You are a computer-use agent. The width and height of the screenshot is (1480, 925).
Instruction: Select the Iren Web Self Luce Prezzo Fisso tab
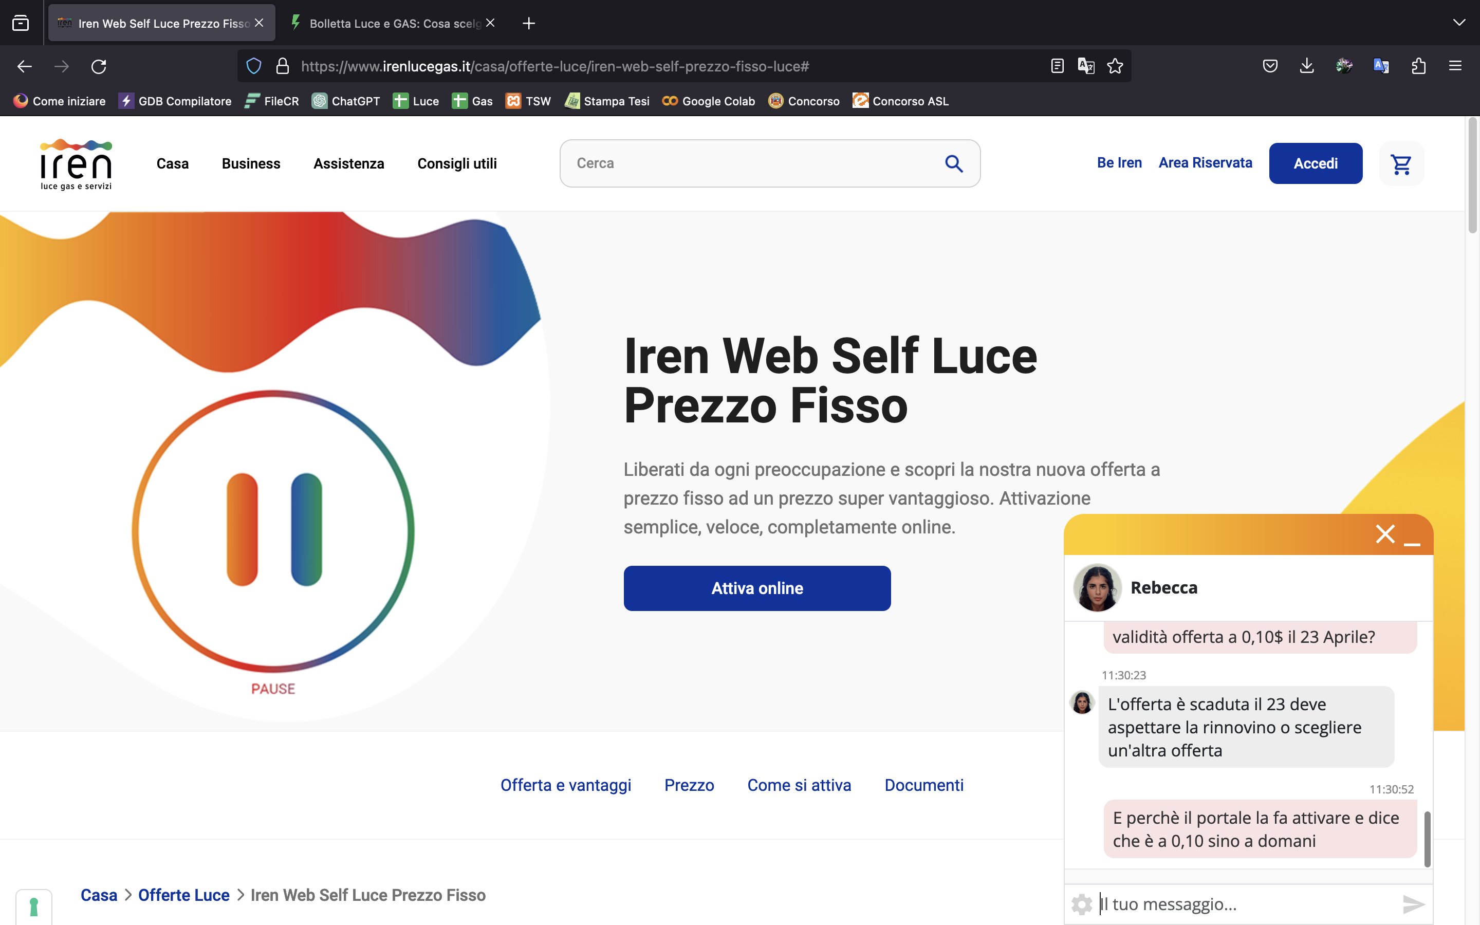tap(161, 23)
